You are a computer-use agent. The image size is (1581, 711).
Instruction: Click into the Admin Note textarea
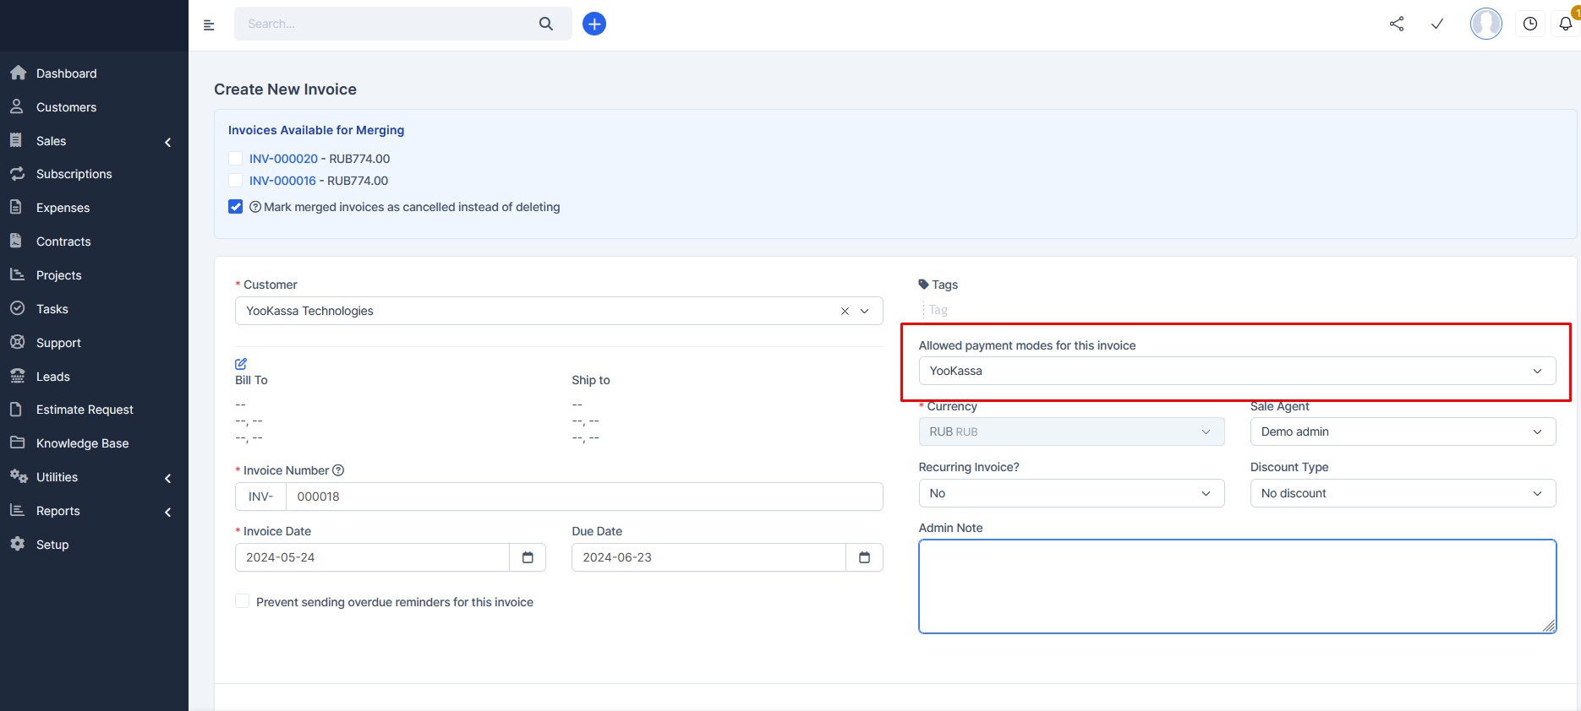click(1237, 586)
